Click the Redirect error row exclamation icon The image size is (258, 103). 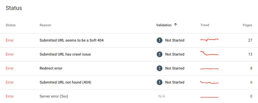[x=159, y=68]
